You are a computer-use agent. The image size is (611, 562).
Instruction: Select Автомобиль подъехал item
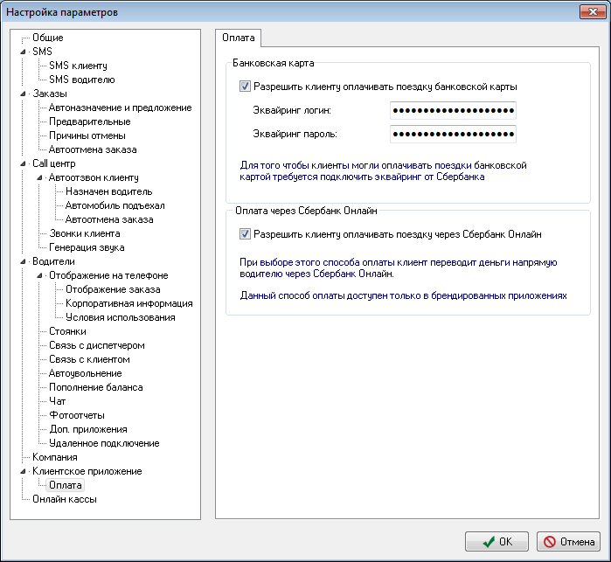pyautogui.click(x=115, y=205)
